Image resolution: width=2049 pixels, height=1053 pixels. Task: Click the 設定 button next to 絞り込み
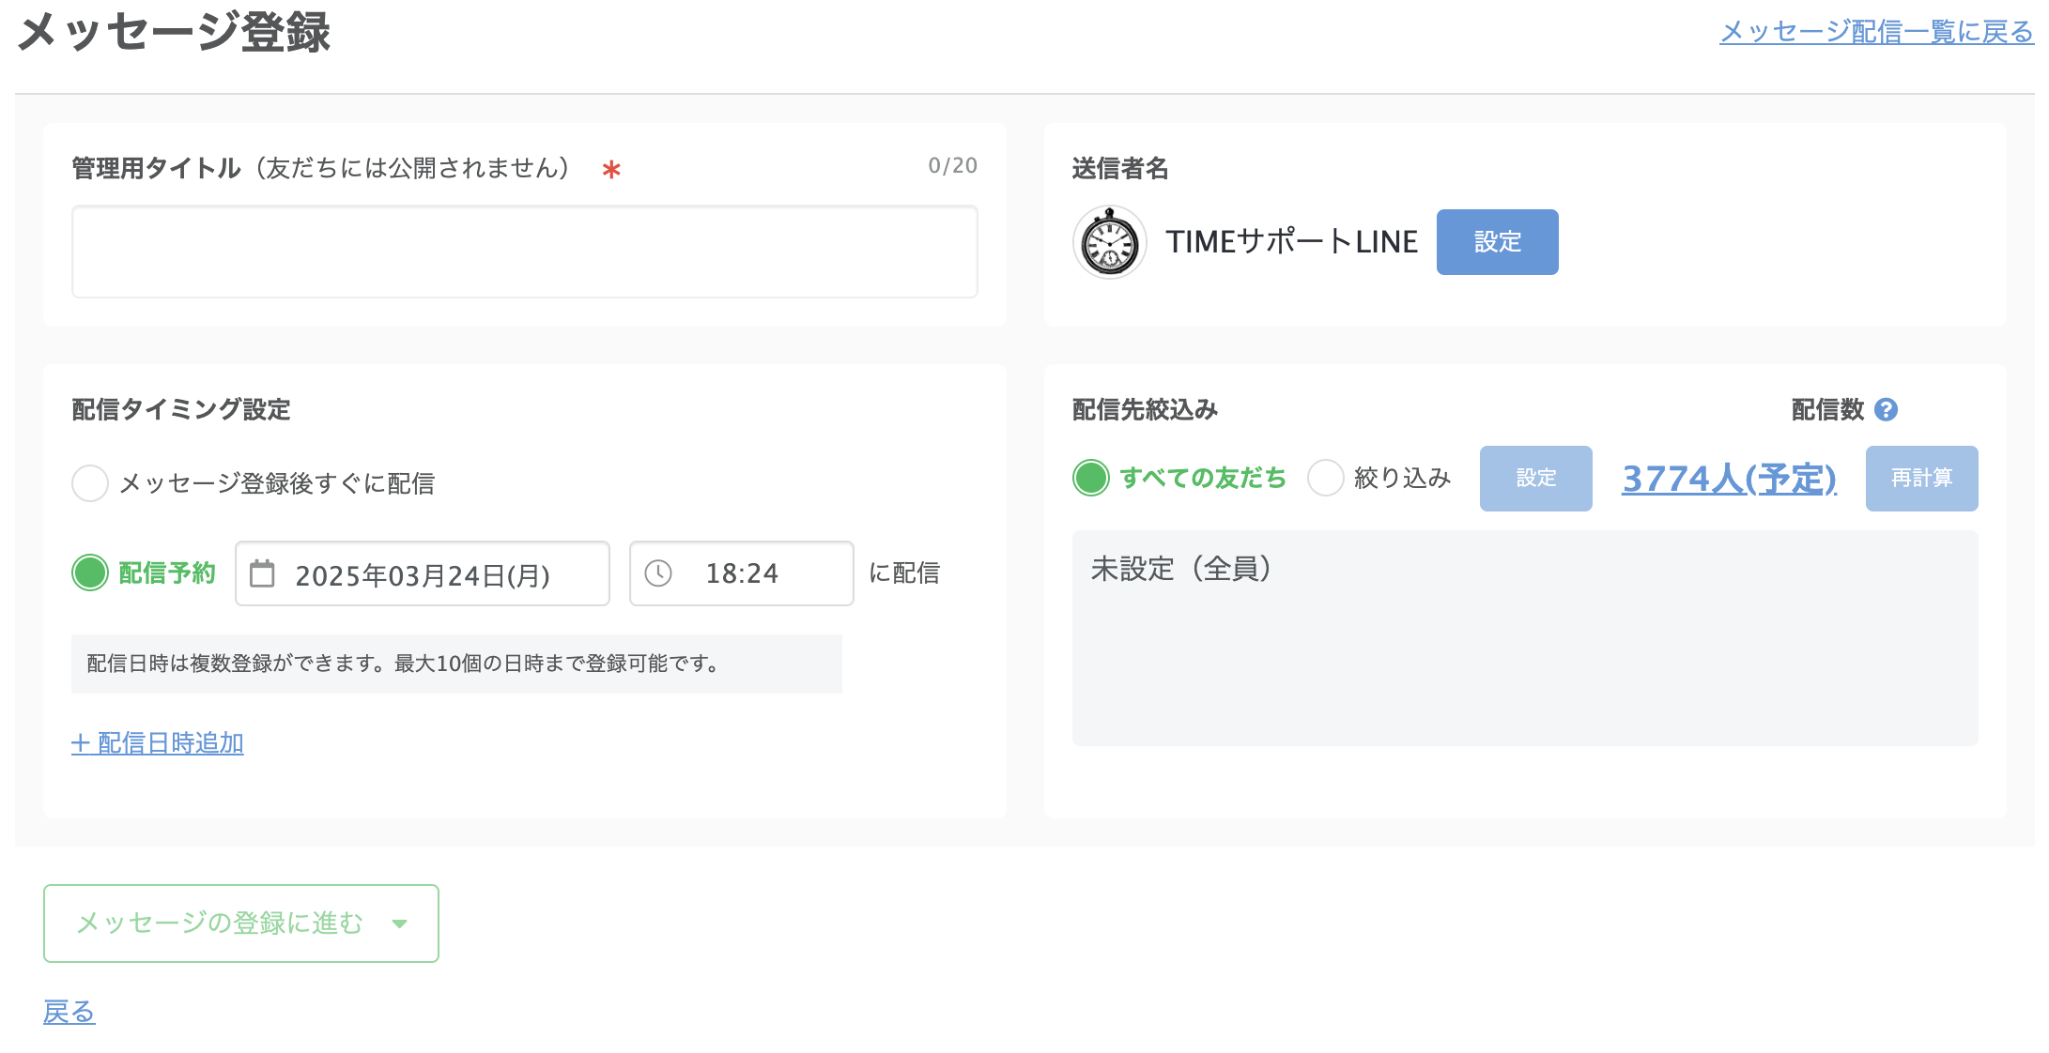click(x=1535, y=479)
